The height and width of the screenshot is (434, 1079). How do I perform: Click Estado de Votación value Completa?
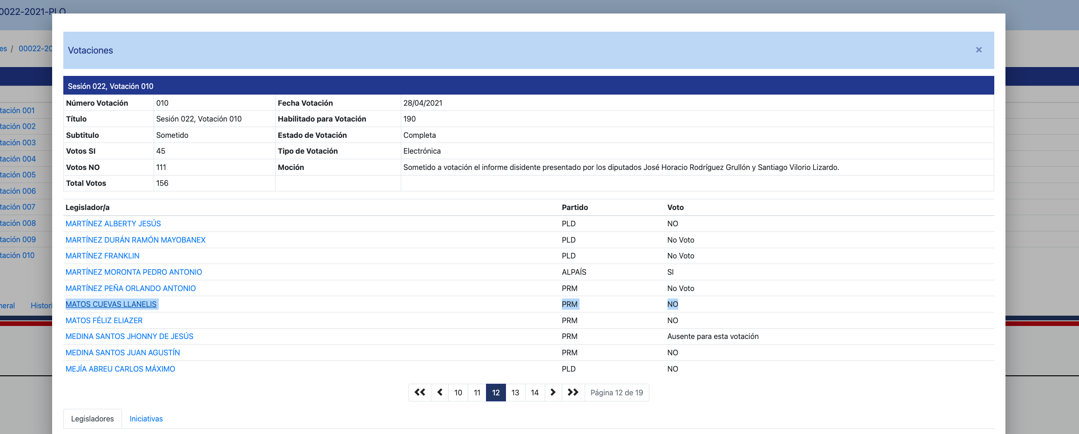(419, 135)
